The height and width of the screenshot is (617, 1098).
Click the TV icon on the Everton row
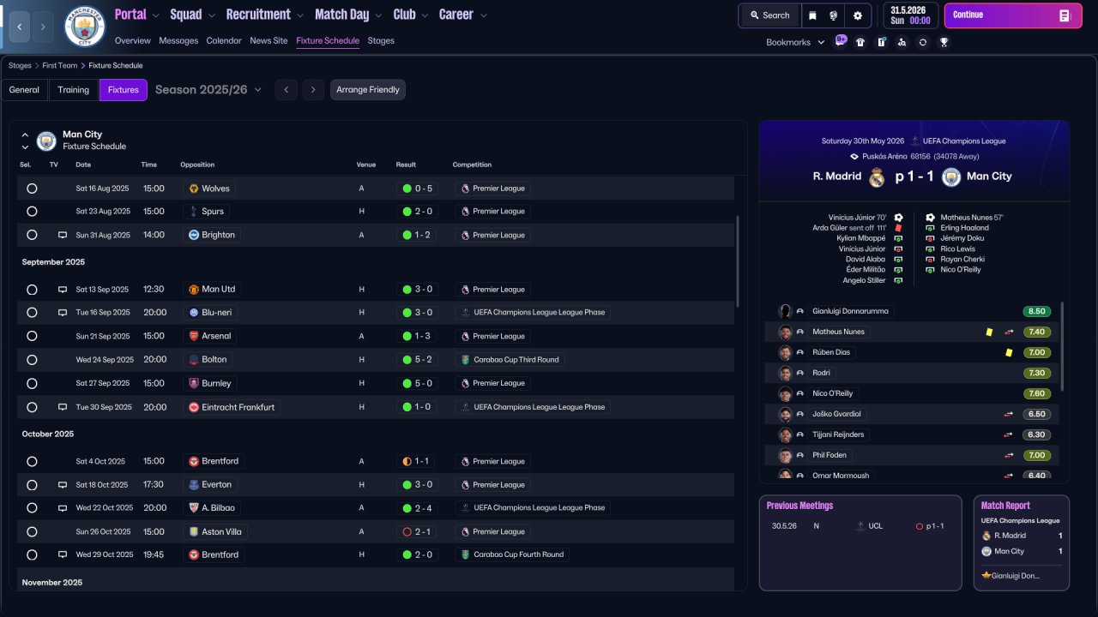(62, 485)
